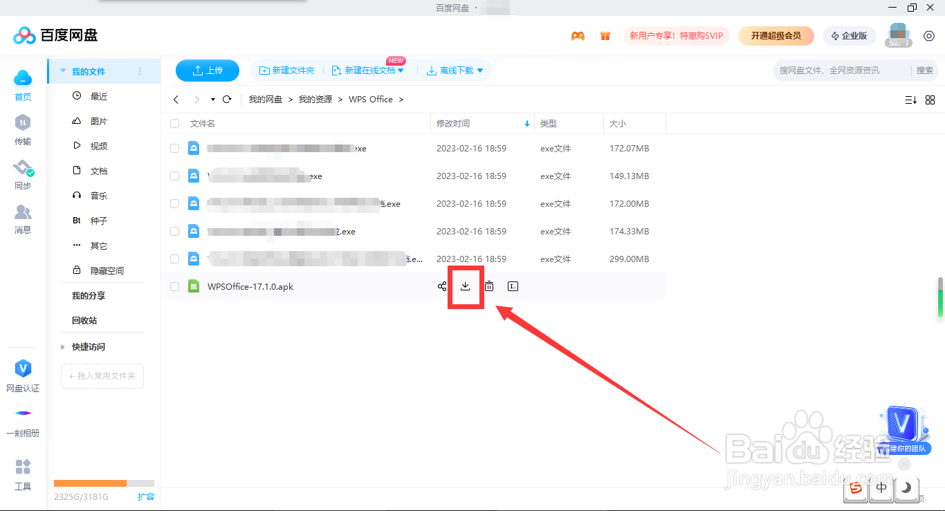Toggle the 中 Chinese input mode

[881, 487]
